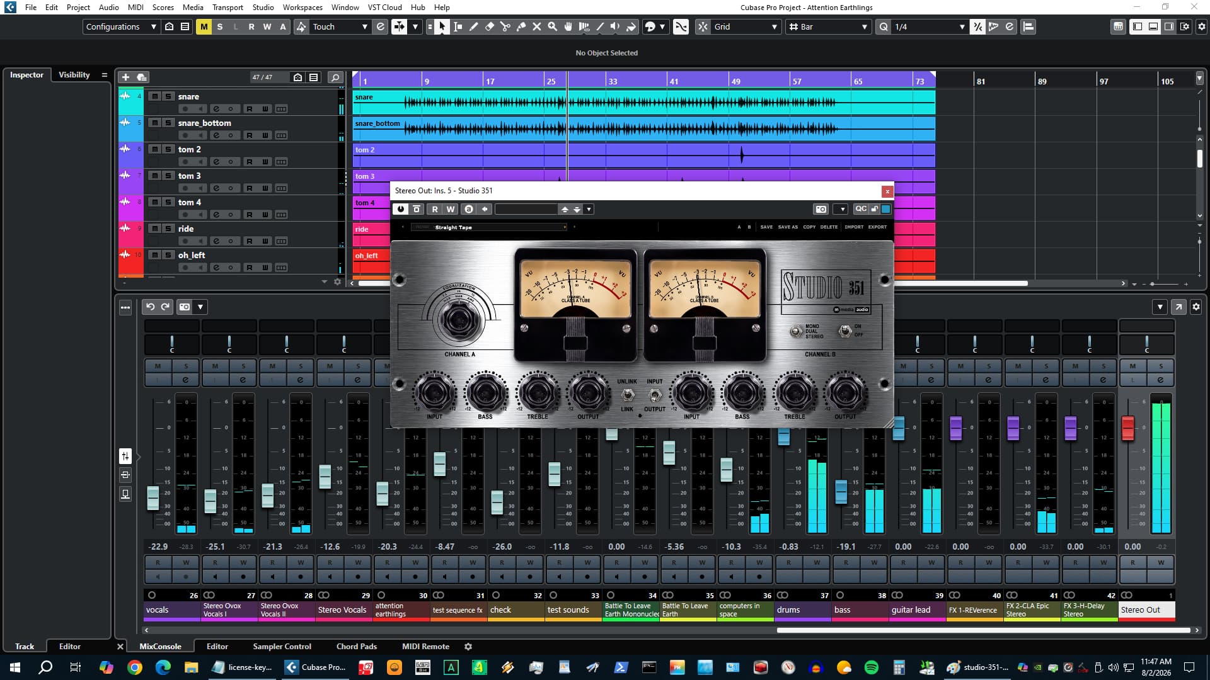Open toolbar setup gear icon

[1201, 26]
